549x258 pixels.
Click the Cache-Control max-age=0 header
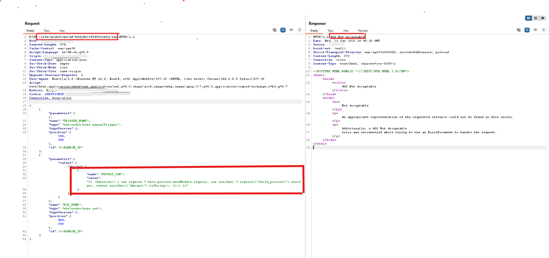52,48
